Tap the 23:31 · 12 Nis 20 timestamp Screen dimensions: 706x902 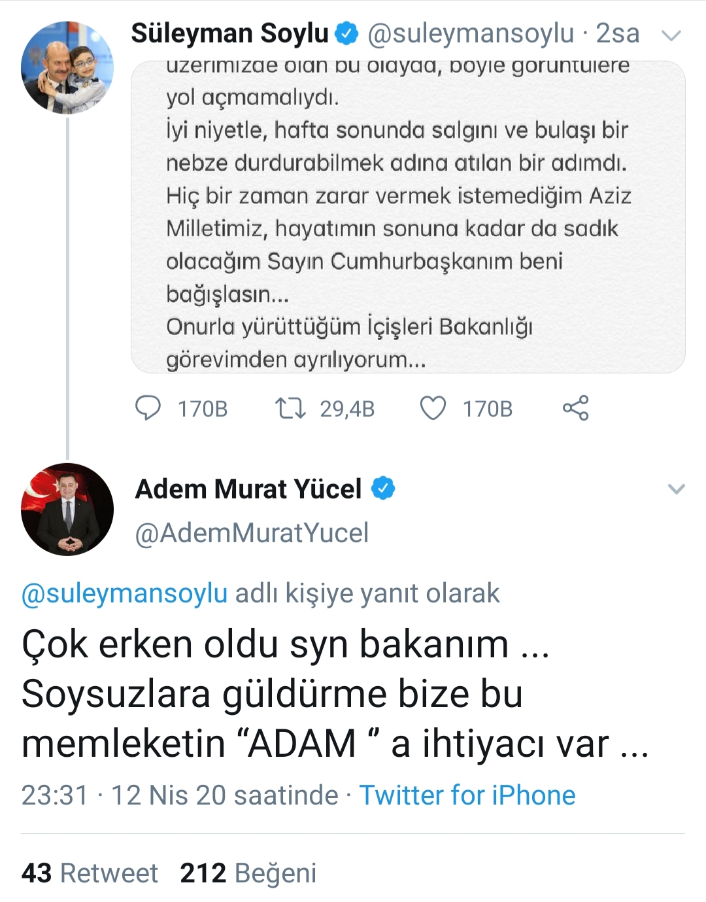(180, 795)
